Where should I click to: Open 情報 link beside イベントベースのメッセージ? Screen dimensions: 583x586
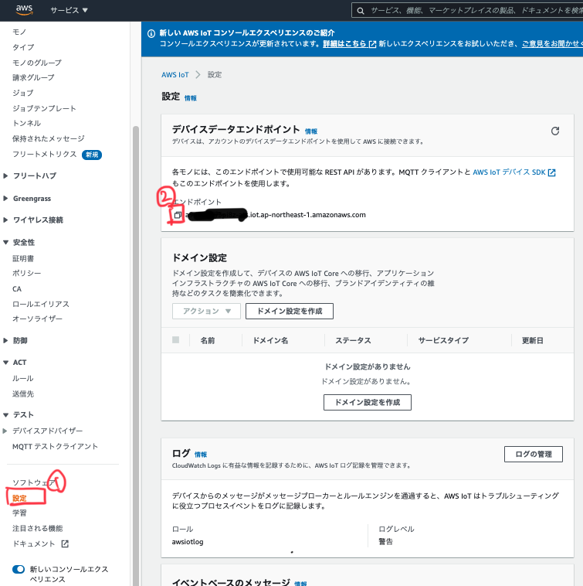pyautogui.click(x=300, y=584)
